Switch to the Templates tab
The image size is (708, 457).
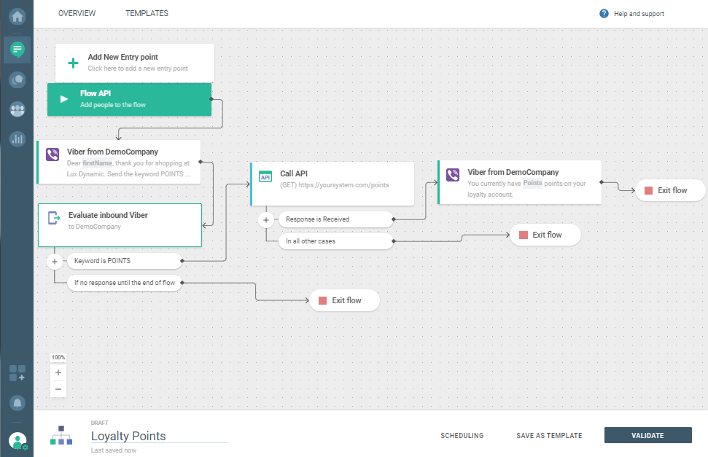(147, 14)
